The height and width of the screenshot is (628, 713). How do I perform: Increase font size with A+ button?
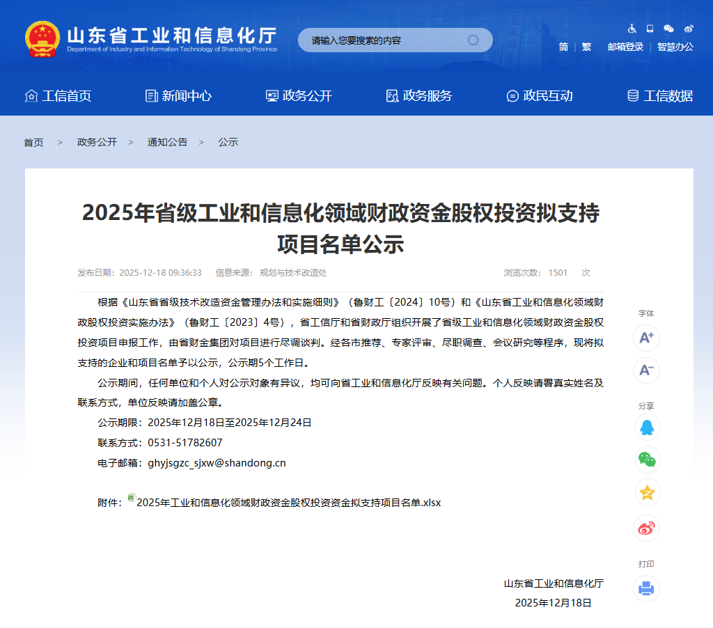pos(646,338)
